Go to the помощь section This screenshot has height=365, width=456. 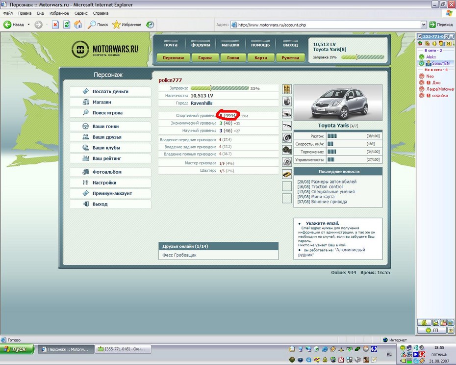tap(260, 44)
